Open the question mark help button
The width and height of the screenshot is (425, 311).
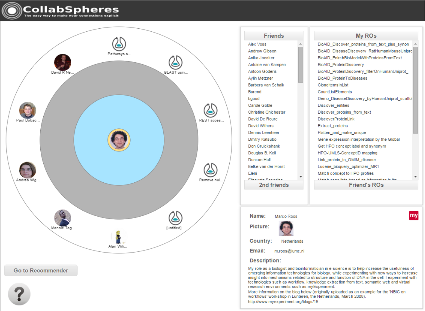pos(19,294)
